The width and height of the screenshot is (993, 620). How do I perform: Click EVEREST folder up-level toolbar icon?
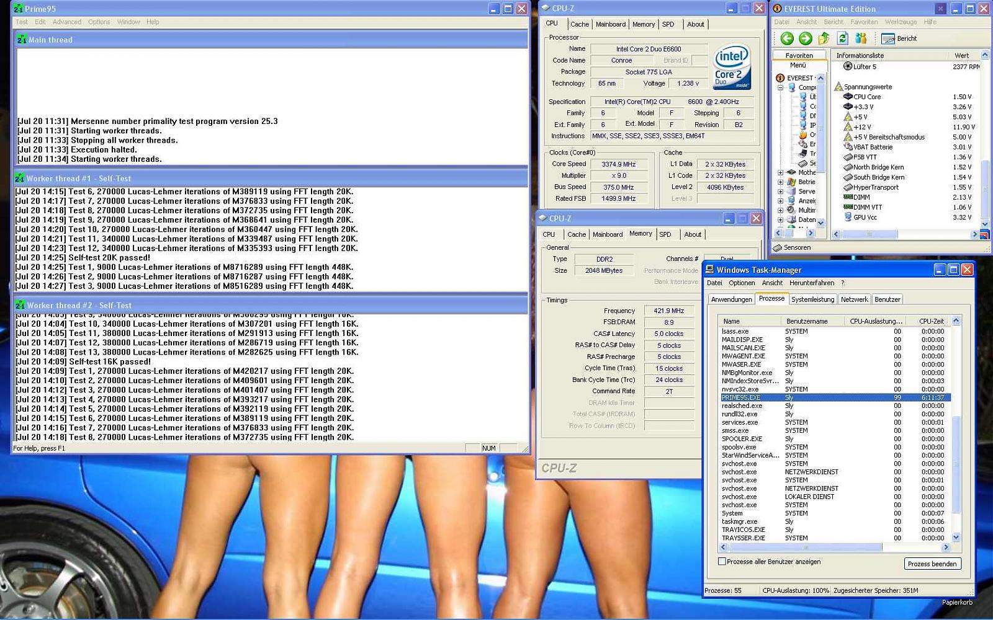coord(824,38)
